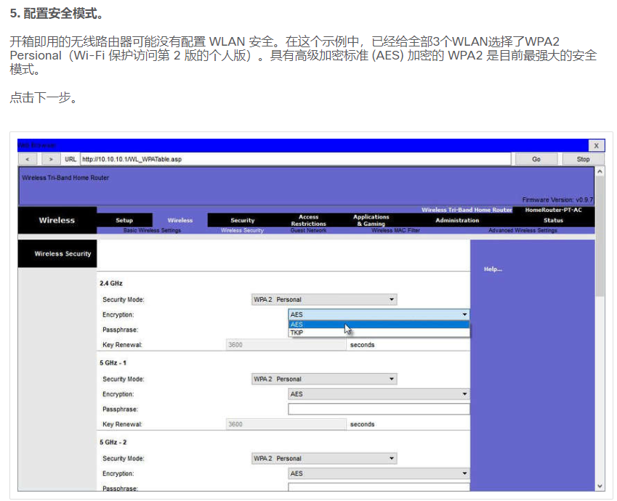
Task: Close the web browser window
Action: (x=596, y=145)
